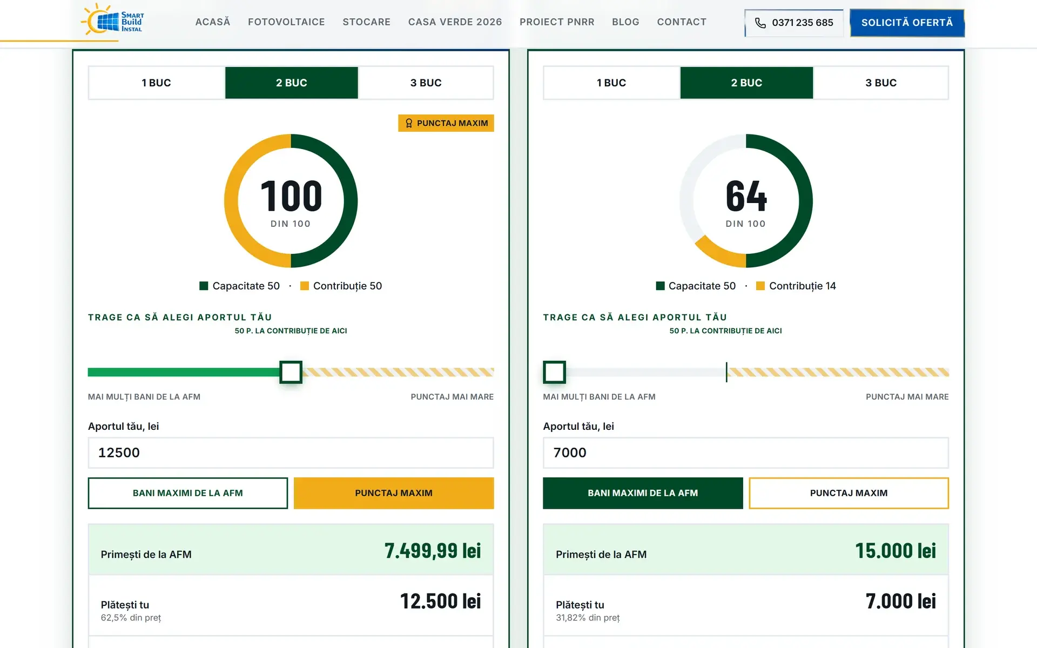This screenshot has height=648, width=1037.
Task: Open the ACASĂ menu item
Action: (213, 22)
